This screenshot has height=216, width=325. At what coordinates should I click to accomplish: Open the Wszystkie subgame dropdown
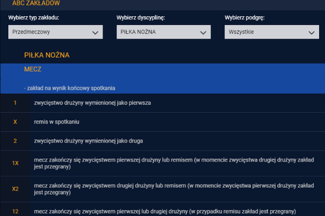tap(272, 32)
